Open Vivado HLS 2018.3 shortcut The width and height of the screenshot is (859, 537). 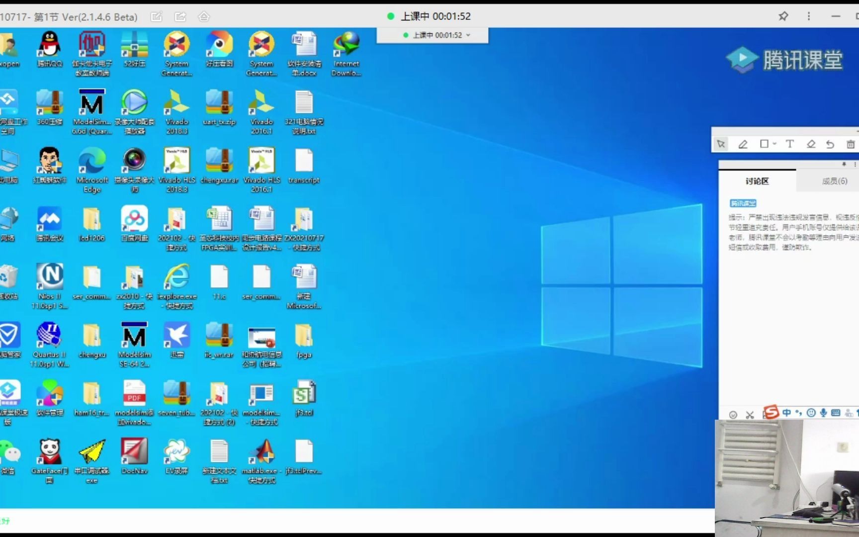(176, 170)
